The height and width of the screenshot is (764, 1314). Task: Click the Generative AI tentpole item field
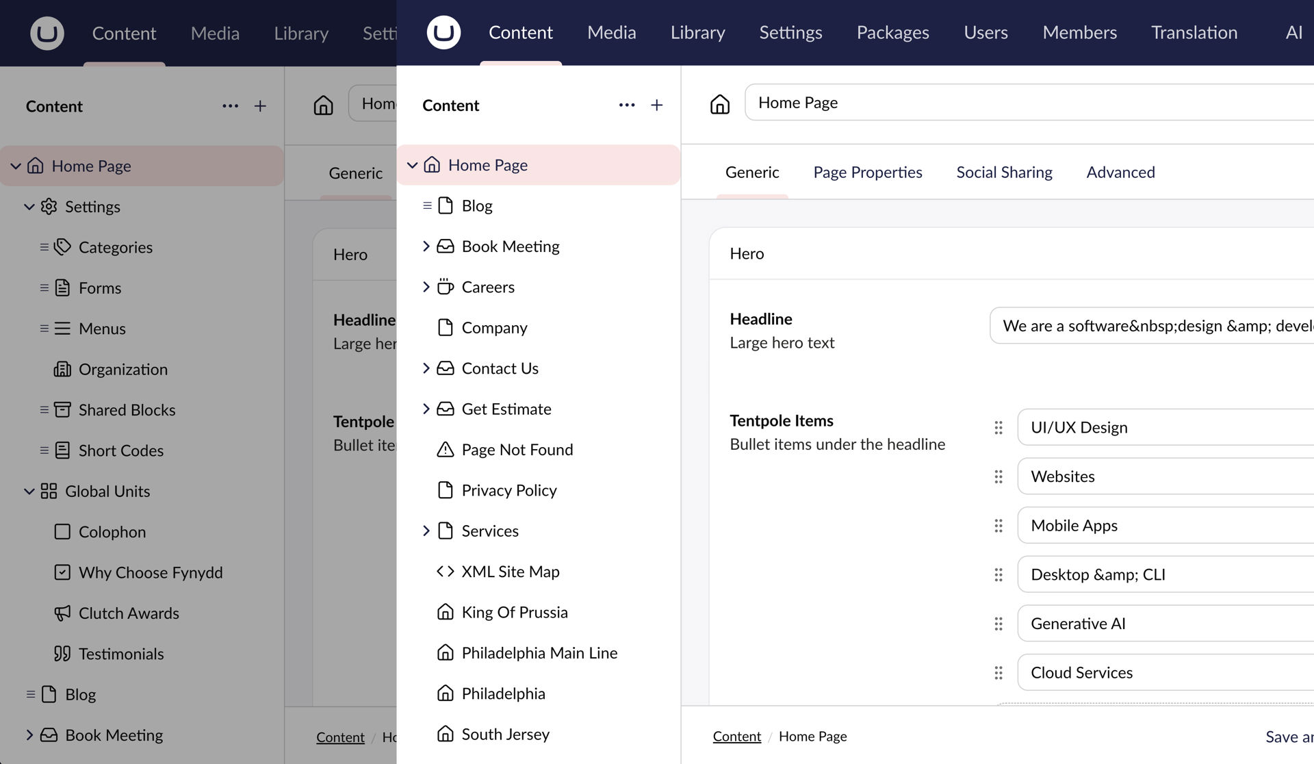tap(1165, 624)
